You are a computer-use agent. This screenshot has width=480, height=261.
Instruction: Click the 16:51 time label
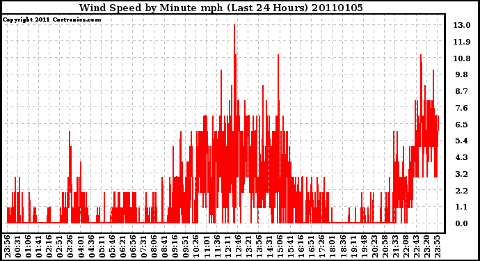click(312, 247)
